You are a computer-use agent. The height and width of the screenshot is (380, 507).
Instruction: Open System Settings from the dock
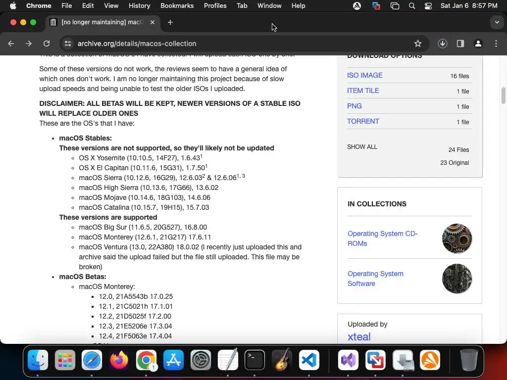click(x=201, y=360)
